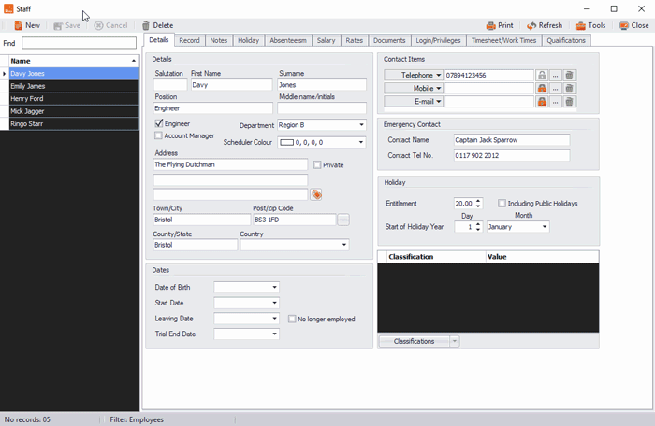Click the orange lock on Mobile row
Screen dimensions: 655x426
click(x=542, y=89)
